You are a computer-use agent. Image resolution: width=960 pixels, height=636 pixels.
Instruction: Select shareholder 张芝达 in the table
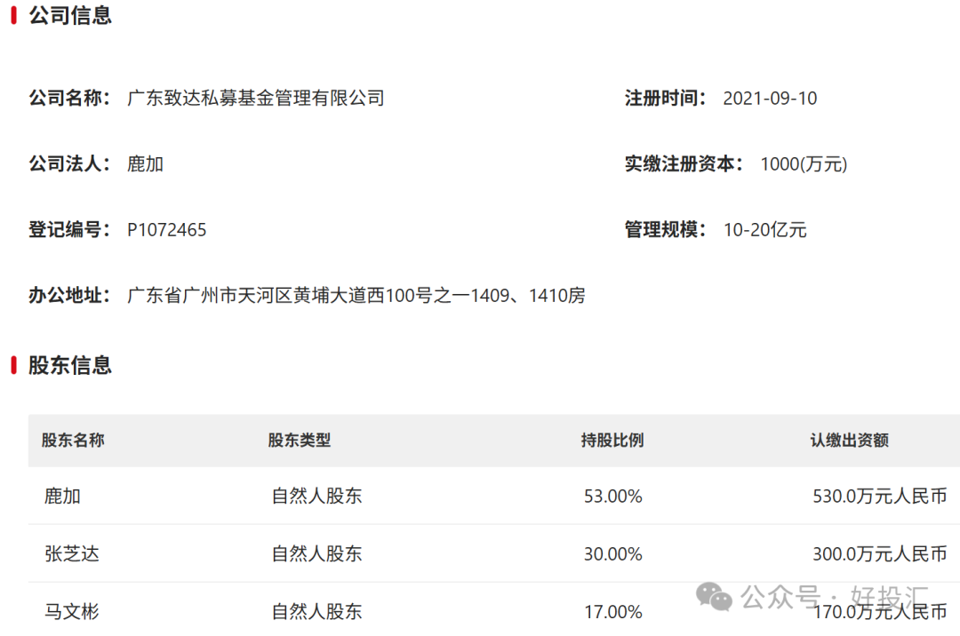[72, 554]
